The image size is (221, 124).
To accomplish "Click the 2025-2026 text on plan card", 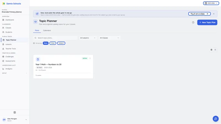I will click(x=48, y=68).
